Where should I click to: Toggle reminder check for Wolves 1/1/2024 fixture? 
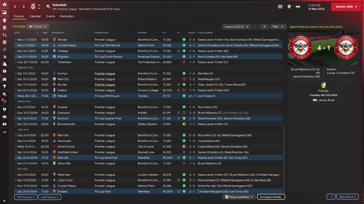pyautogui.click(x=16, y=40)
